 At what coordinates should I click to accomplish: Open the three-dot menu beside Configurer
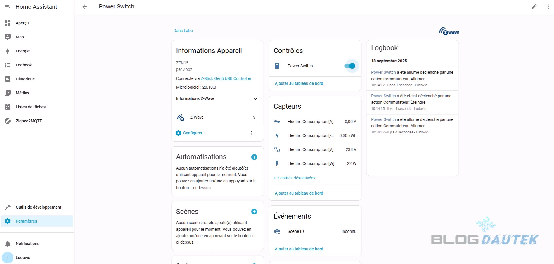pyautogui.click(x=252, y=133)
